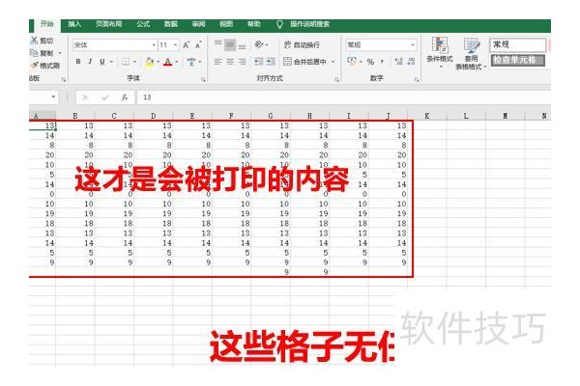Click the accounting number format icon
This screenshot has height=386, width=580.
point(352,62)
